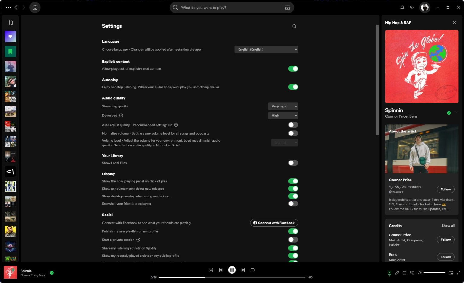Open more options for Spinnin in panel
The height and width of the screenshot is (283, 464).
click(x=456, y=113)
